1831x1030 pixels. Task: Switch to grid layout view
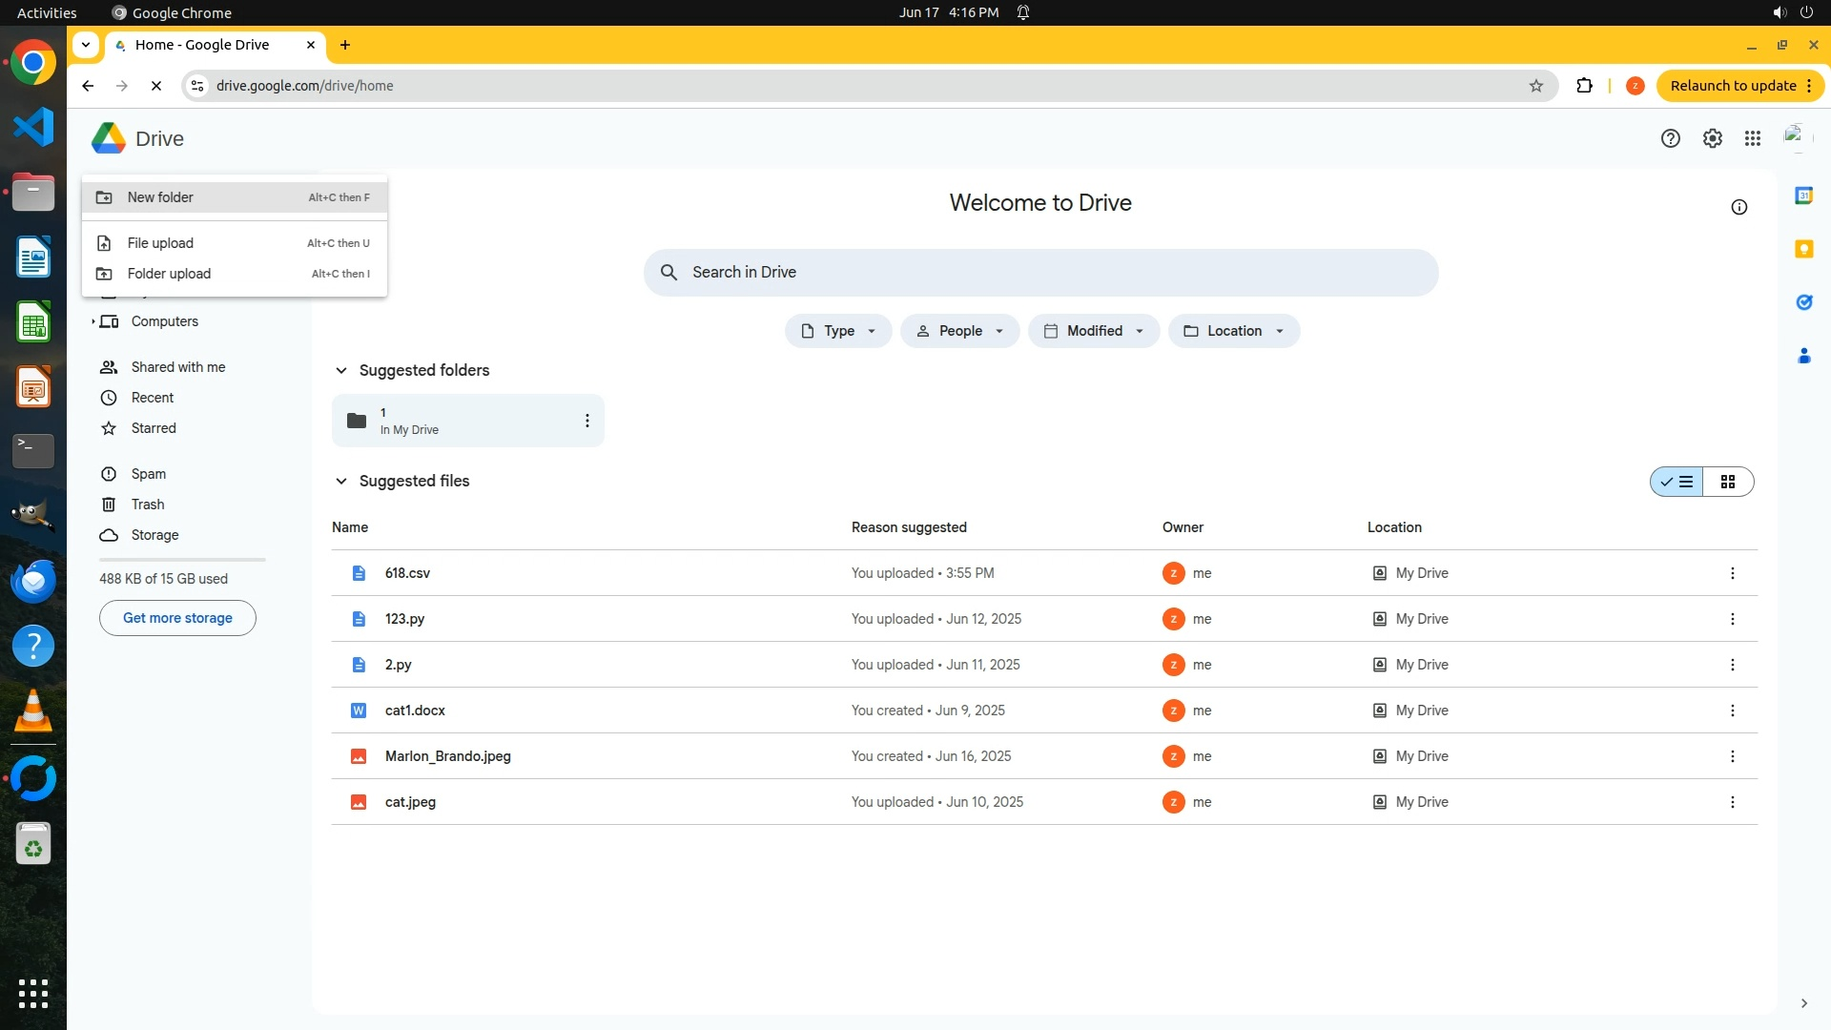[1727, 482]
